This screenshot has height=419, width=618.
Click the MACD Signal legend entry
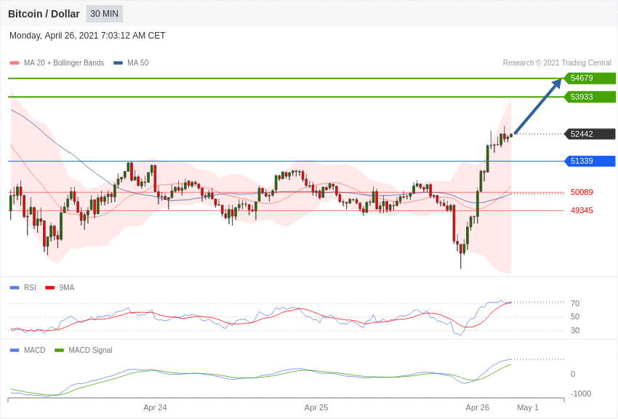(83, 350)
